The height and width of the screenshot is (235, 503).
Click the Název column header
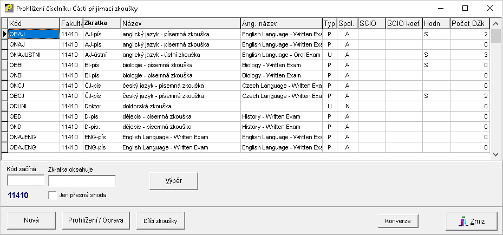pyautogui.click(x=180, y=23)
